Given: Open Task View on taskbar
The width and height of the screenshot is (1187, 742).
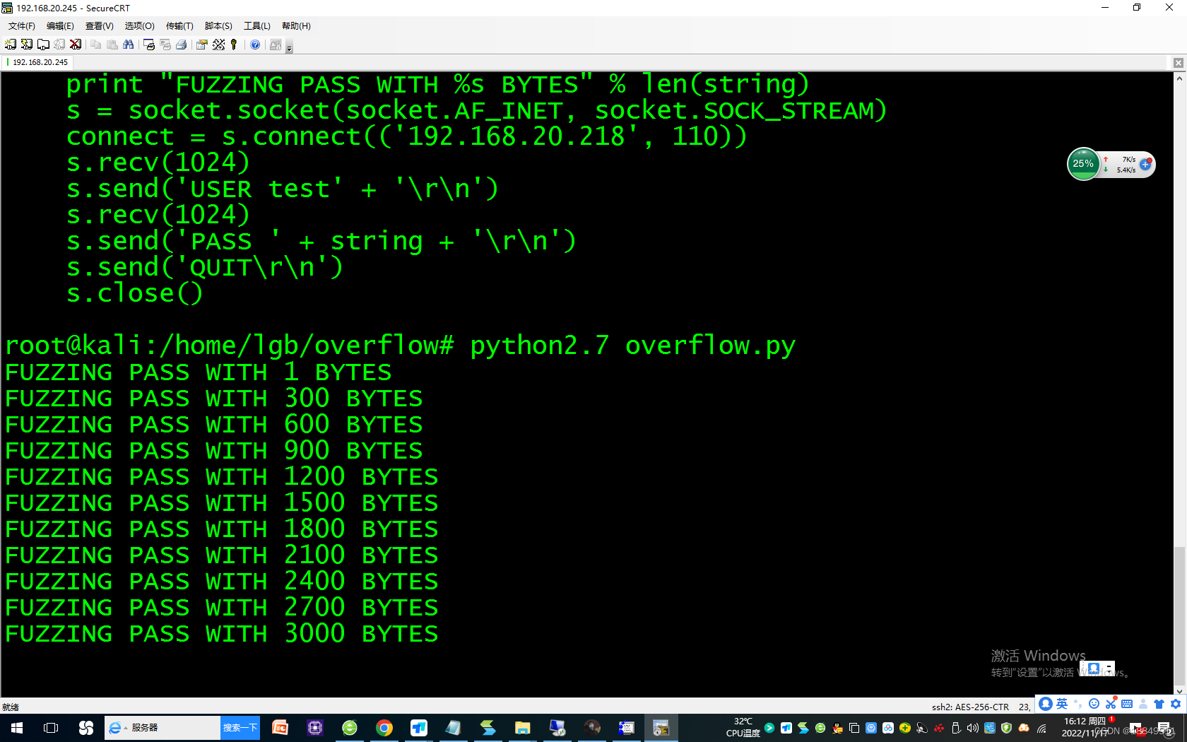Looking at the screenshot, I should [x=51, y=728].
